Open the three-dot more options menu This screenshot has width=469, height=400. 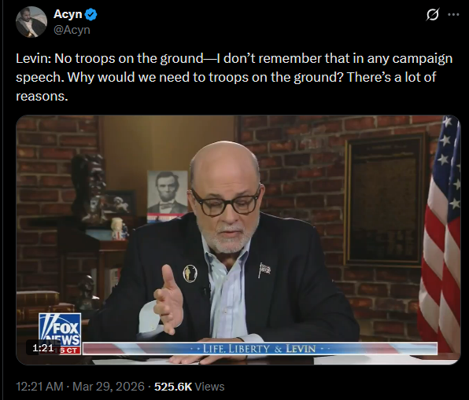click(453, 14)
